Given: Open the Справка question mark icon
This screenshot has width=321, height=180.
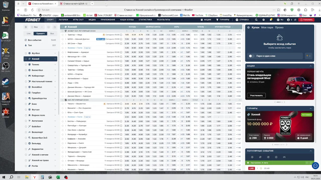Looking at the screenshot, I should pos(237,20).
